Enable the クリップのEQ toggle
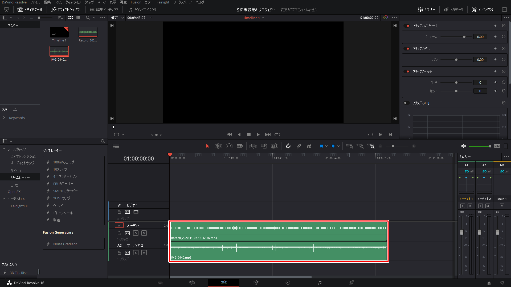 click(406, 103)
